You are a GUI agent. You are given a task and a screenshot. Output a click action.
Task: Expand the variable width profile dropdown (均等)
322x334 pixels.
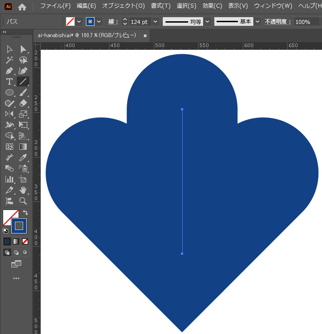pyautogui.click(x=207, y=22)
